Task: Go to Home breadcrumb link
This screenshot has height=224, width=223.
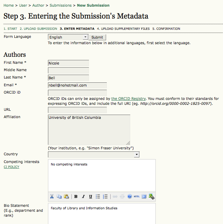Action: pyautogui.click(x=9, y=5)
